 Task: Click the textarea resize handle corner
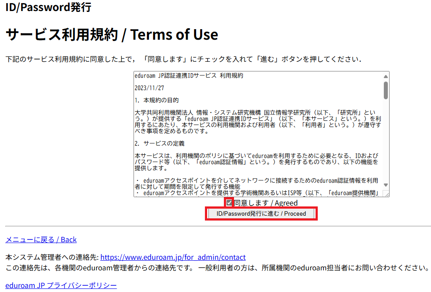386,194
